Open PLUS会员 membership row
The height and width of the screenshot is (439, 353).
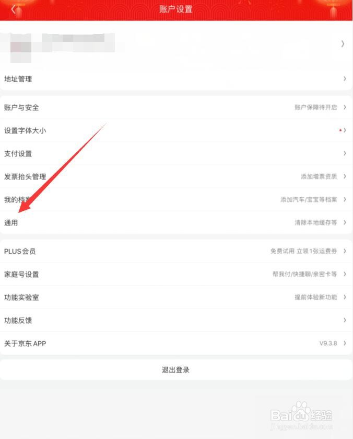point(176,251)
